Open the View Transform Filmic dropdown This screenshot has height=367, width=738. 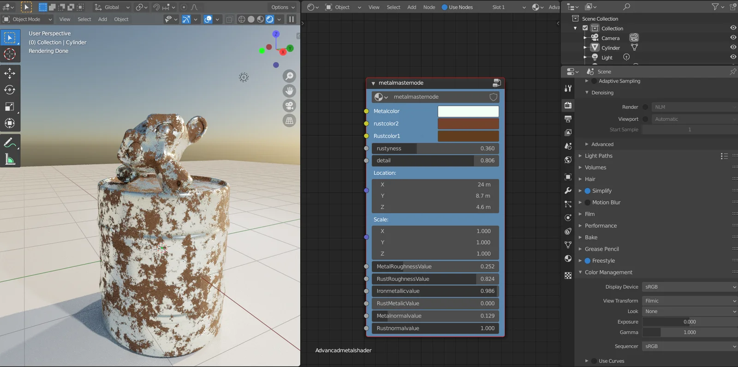point(690,301)
